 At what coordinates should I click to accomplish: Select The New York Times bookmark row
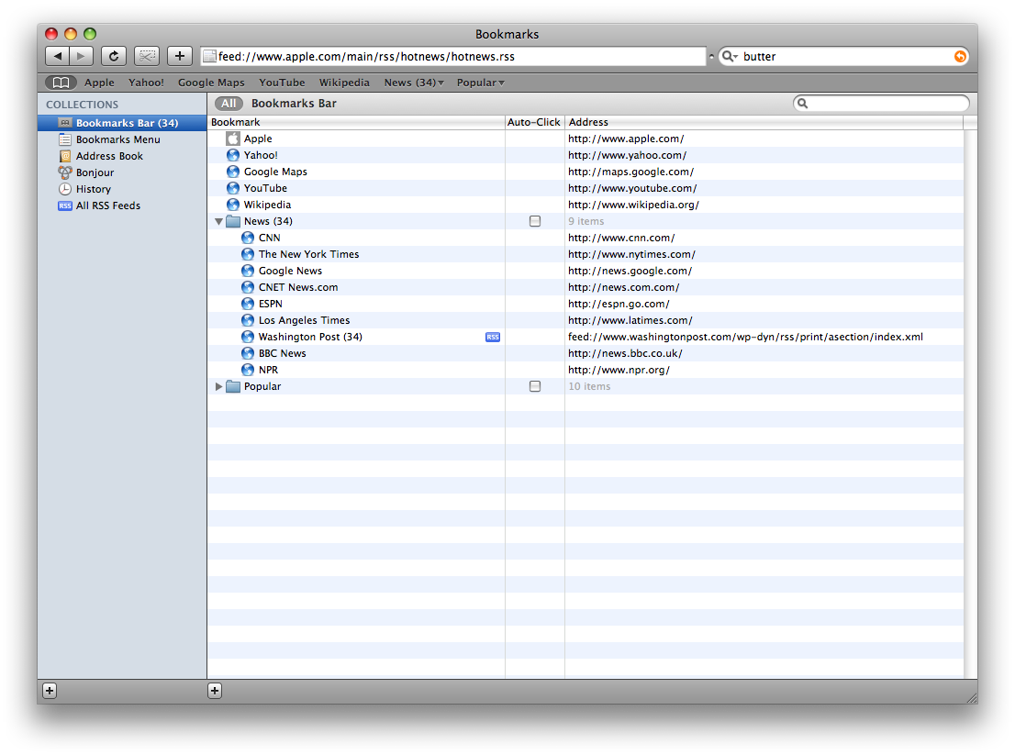click(x=586, y=254)
